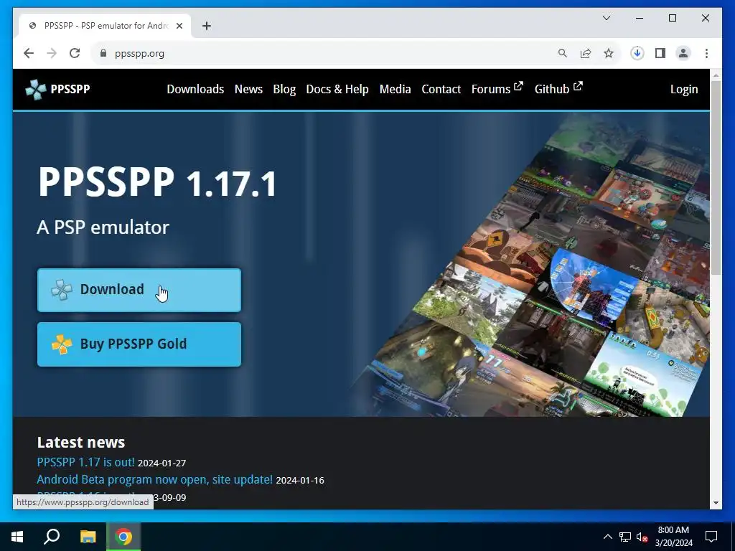Open the Media menu item
This screenshot has width=735, height=551.
click(x=395, y=89)
